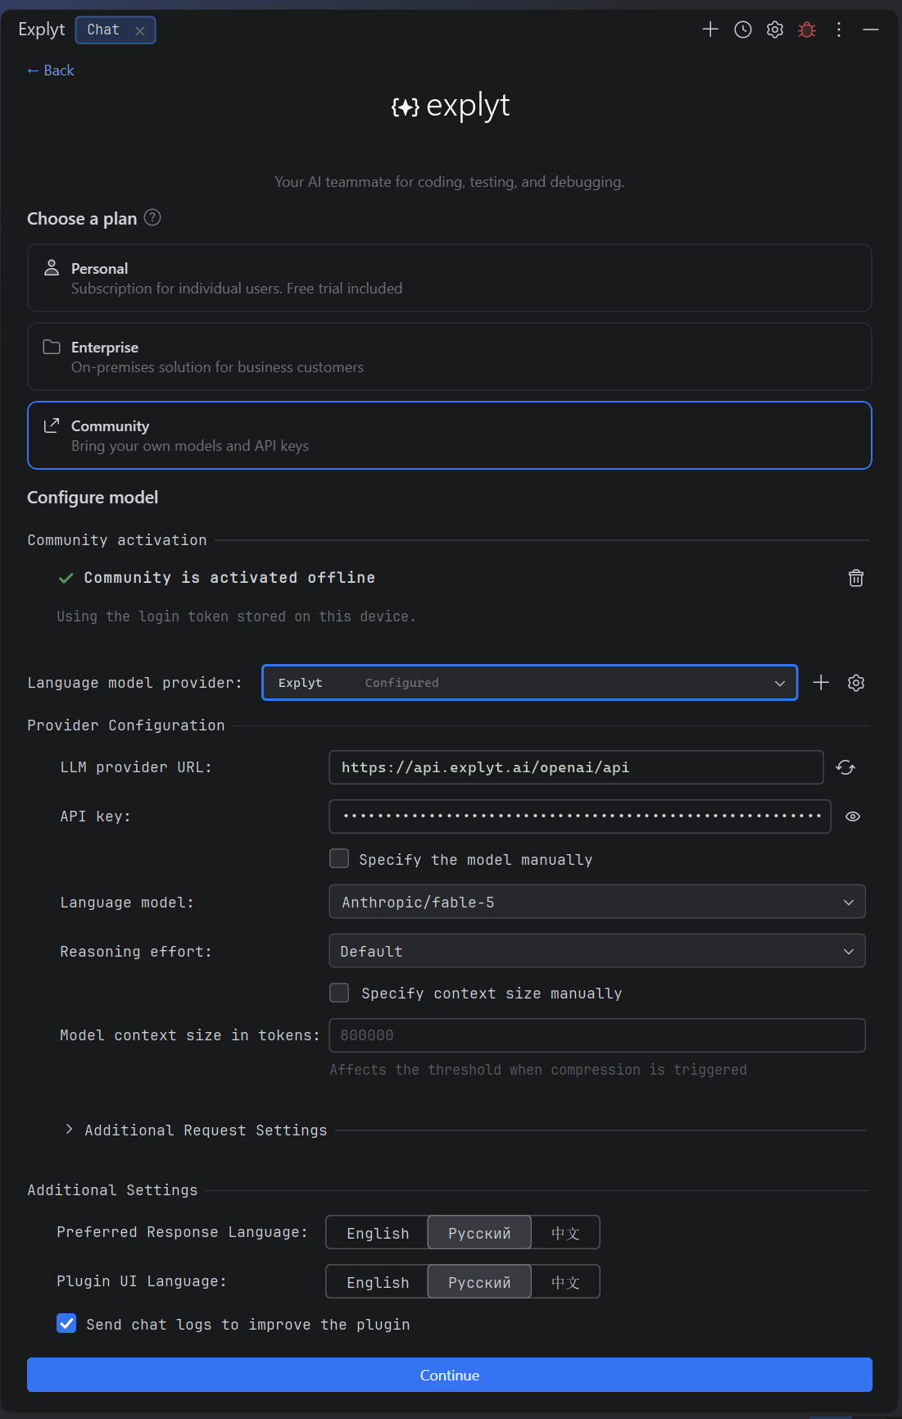Click the 'Provider Configuration' section label
The image size is (902, 1419).
126,725
